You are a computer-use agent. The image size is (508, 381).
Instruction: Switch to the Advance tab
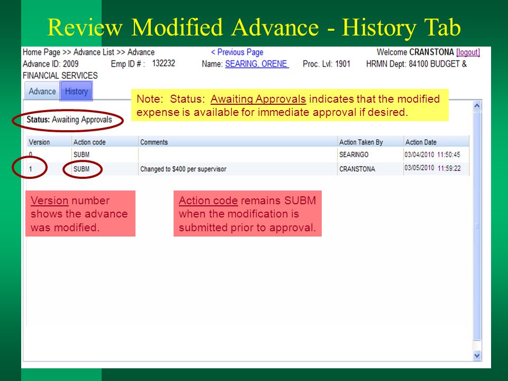pyautogui.click(x=42, y=92)
